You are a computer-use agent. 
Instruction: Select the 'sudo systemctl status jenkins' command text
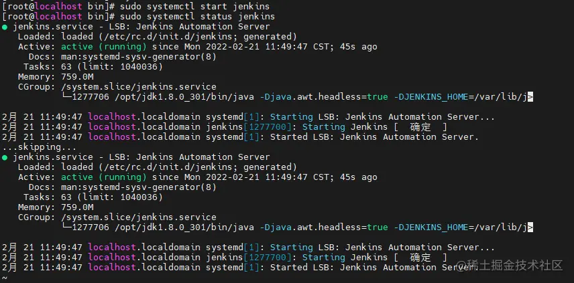197,17
